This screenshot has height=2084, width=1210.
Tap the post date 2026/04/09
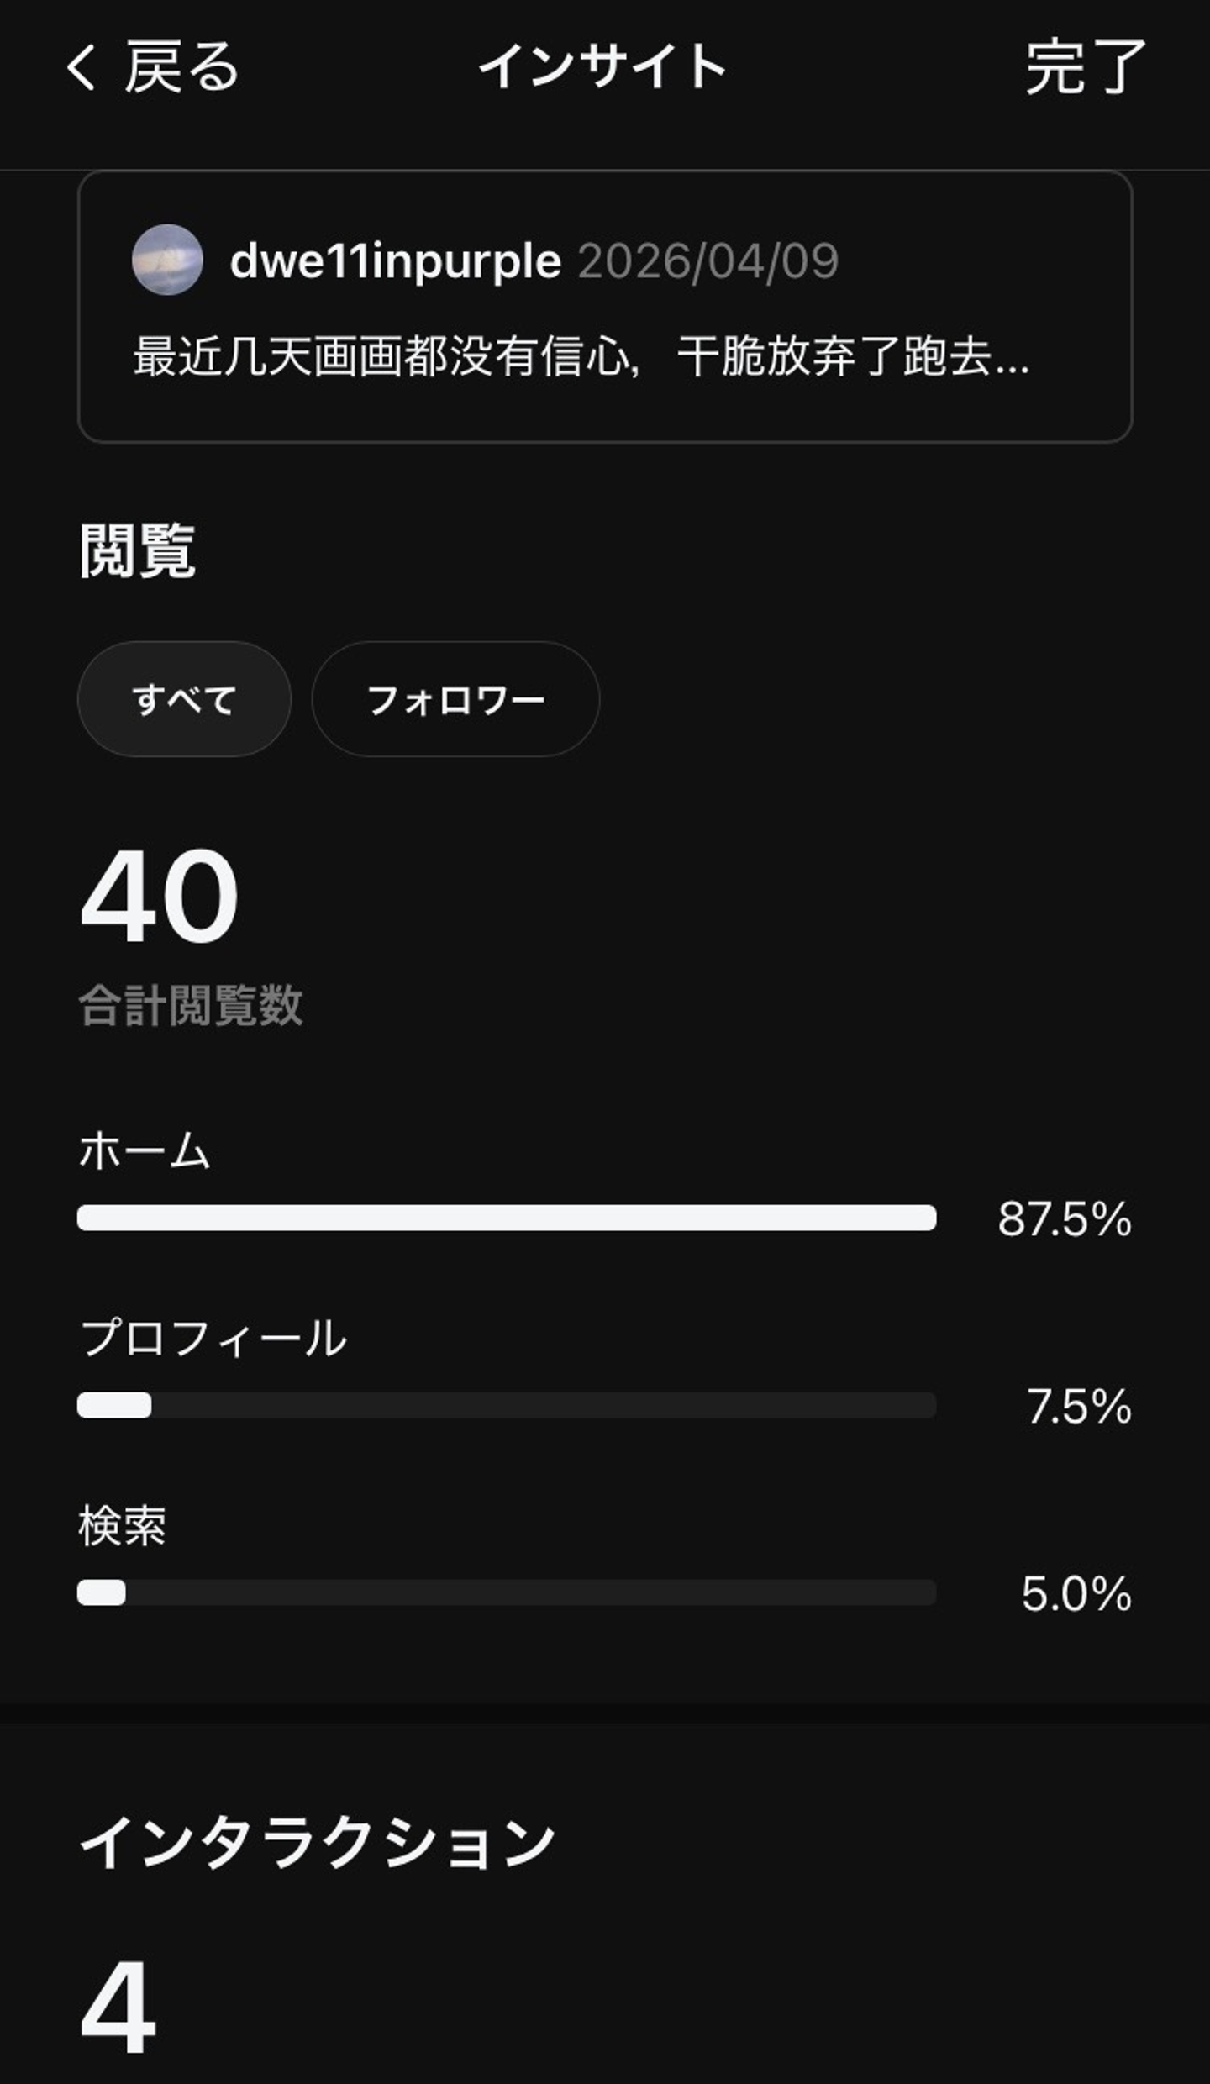coord(708,260)
